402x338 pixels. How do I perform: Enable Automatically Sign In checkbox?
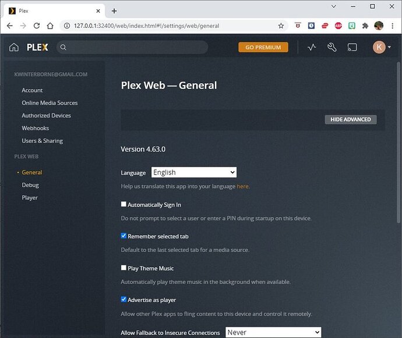pos(124,204)
